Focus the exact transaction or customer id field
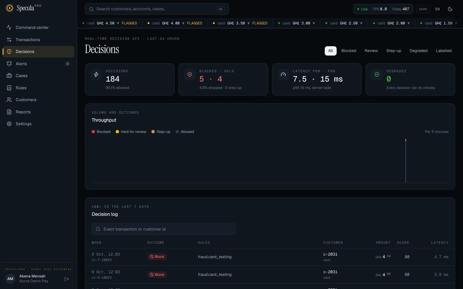463x289 pixels. pos(163,229)
